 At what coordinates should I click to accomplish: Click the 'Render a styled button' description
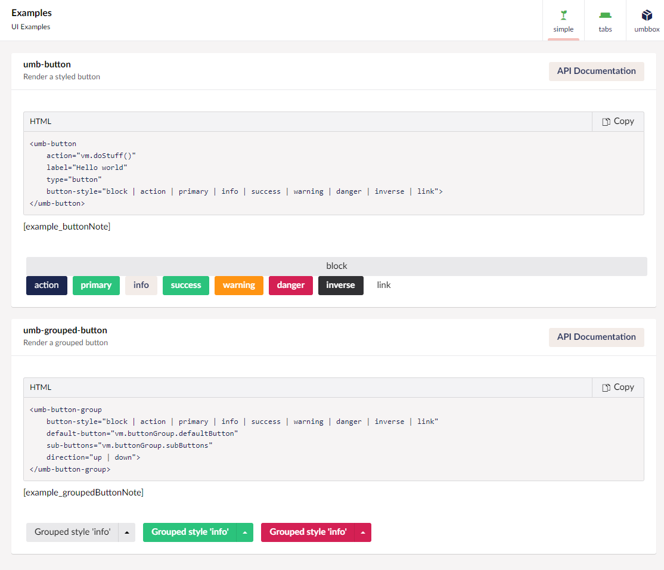62,77
